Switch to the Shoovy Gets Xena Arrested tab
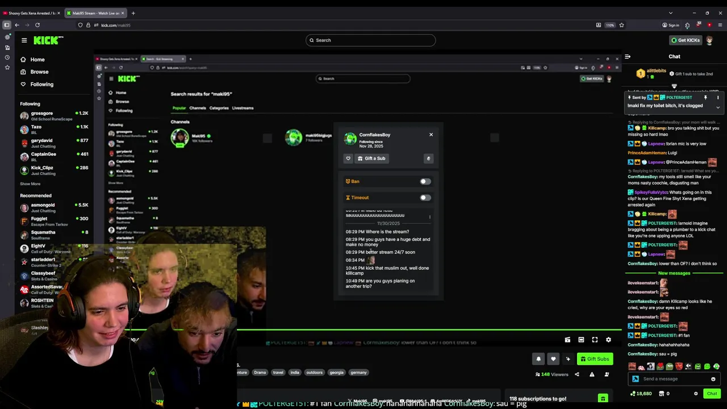This screenshot has width=727, height=409. point(31,13)
